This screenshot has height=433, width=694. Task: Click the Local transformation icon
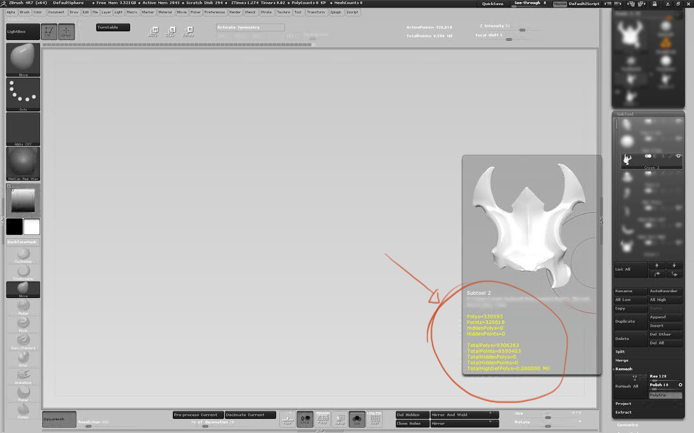pyautogui.click(x=304, y=419)
